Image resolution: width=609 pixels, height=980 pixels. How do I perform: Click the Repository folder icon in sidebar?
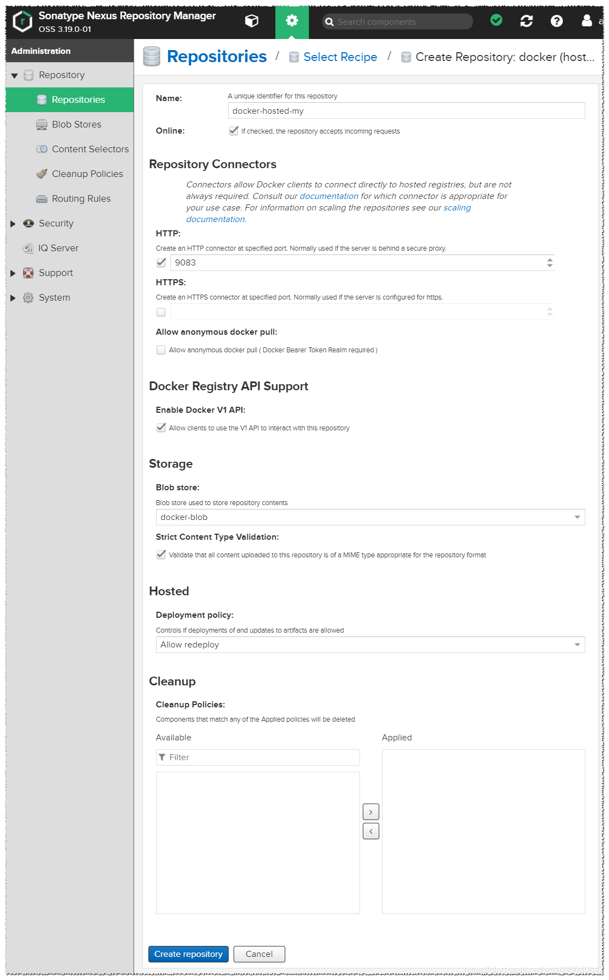click(x=29, y=75)
